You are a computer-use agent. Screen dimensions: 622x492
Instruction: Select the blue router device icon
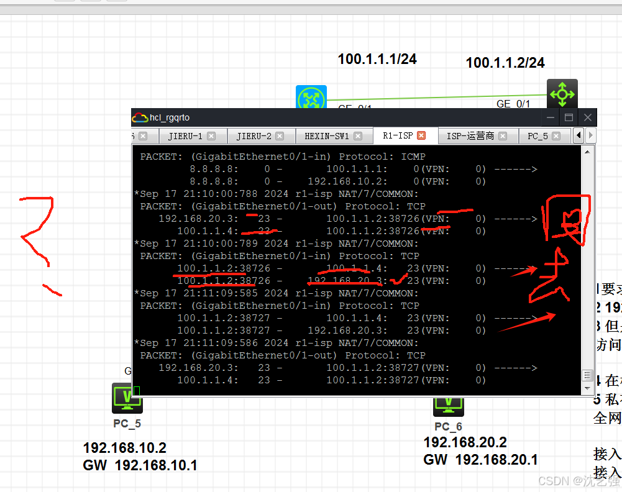311,96
